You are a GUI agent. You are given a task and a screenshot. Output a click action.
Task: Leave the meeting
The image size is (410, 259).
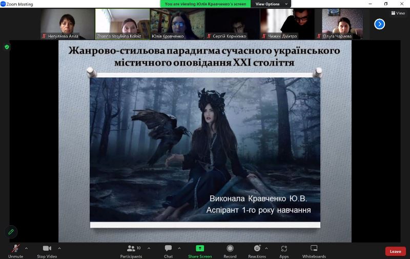tap(395, 251)
